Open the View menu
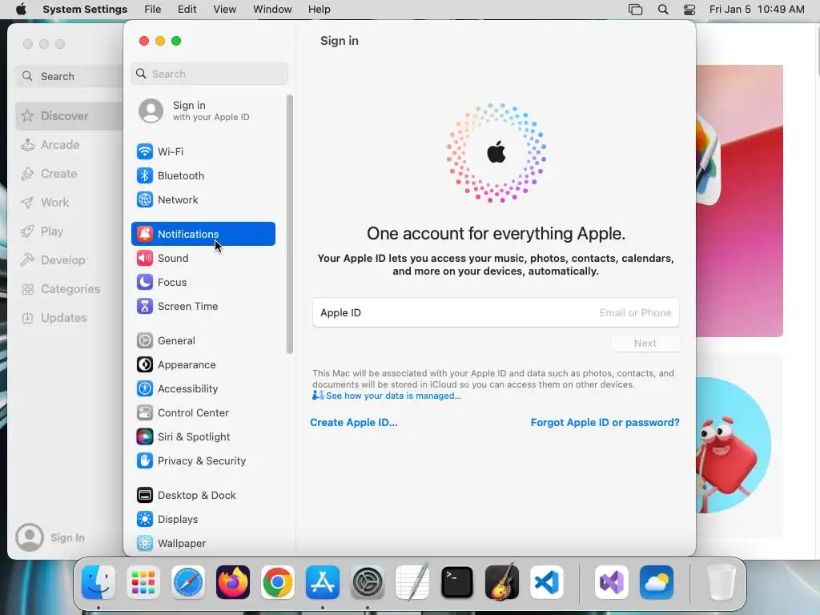820x615 pixels. (x=224, y=10)
